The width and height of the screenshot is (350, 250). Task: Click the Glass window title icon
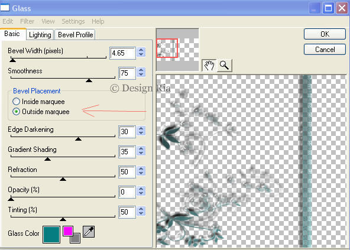[x=5, y=8]
